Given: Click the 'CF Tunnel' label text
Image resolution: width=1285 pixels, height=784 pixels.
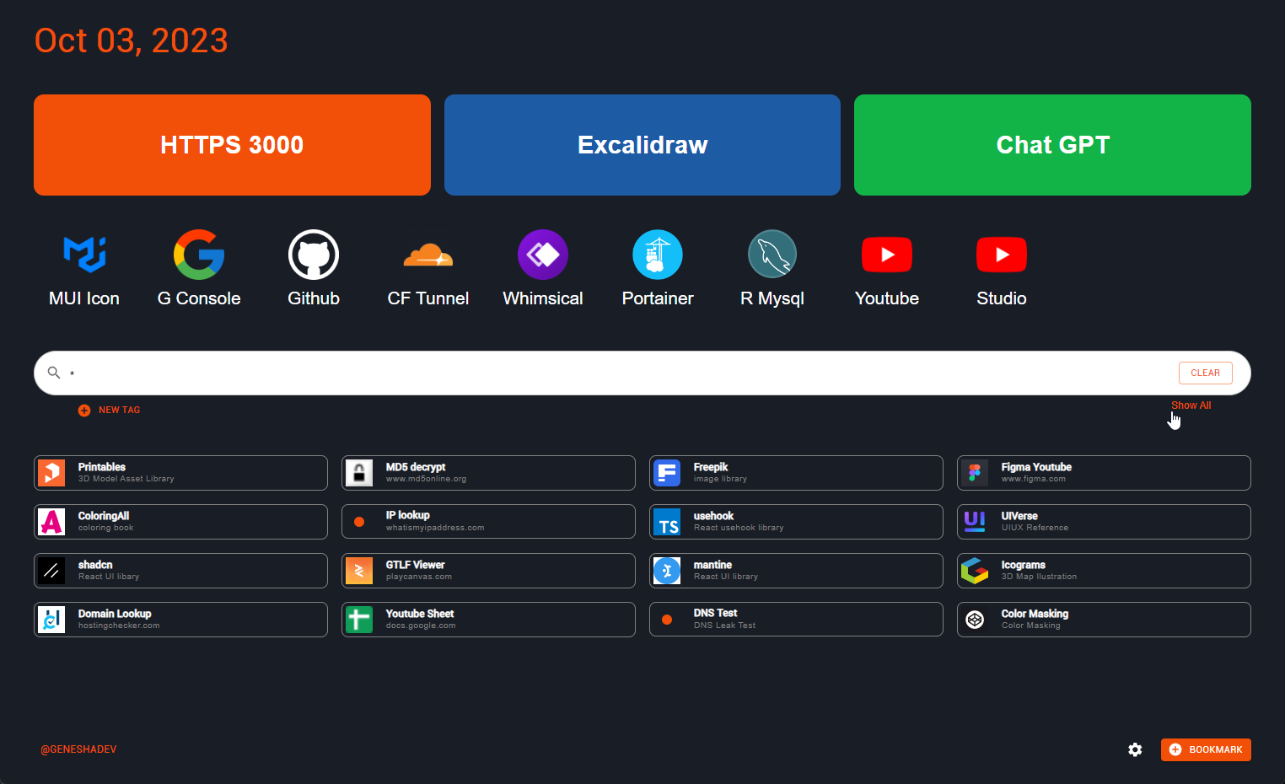Looking at the screenshot, I should click(428, 298).
